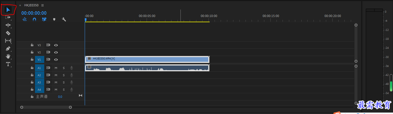Click the master track 0.0 volume value

tap(60, 97)
